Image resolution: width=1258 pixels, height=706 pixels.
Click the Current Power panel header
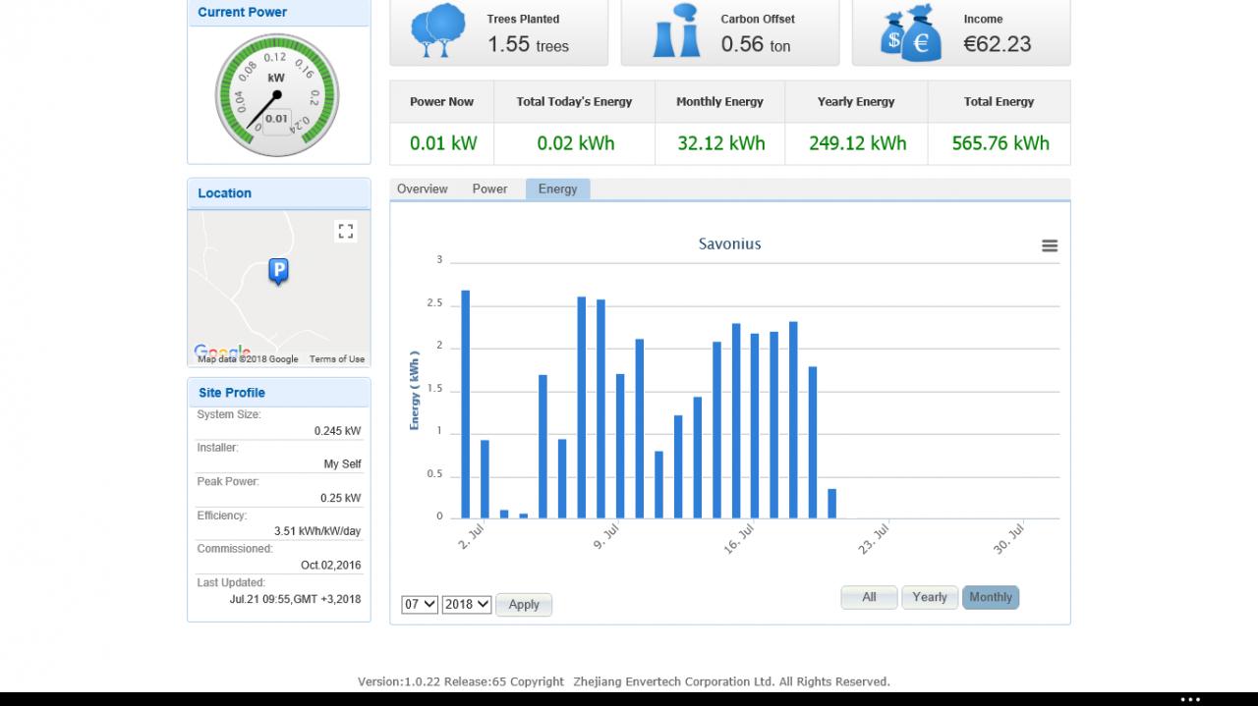click(279, 13)
